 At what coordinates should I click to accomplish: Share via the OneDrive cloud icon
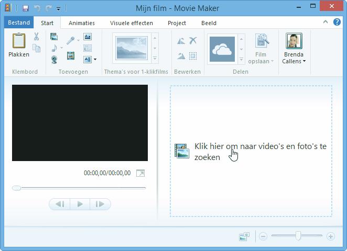(222, 49)
